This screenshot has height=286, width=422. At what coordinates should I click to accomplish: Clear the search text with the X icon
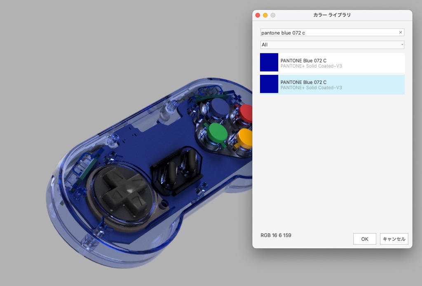click(400, 32)
